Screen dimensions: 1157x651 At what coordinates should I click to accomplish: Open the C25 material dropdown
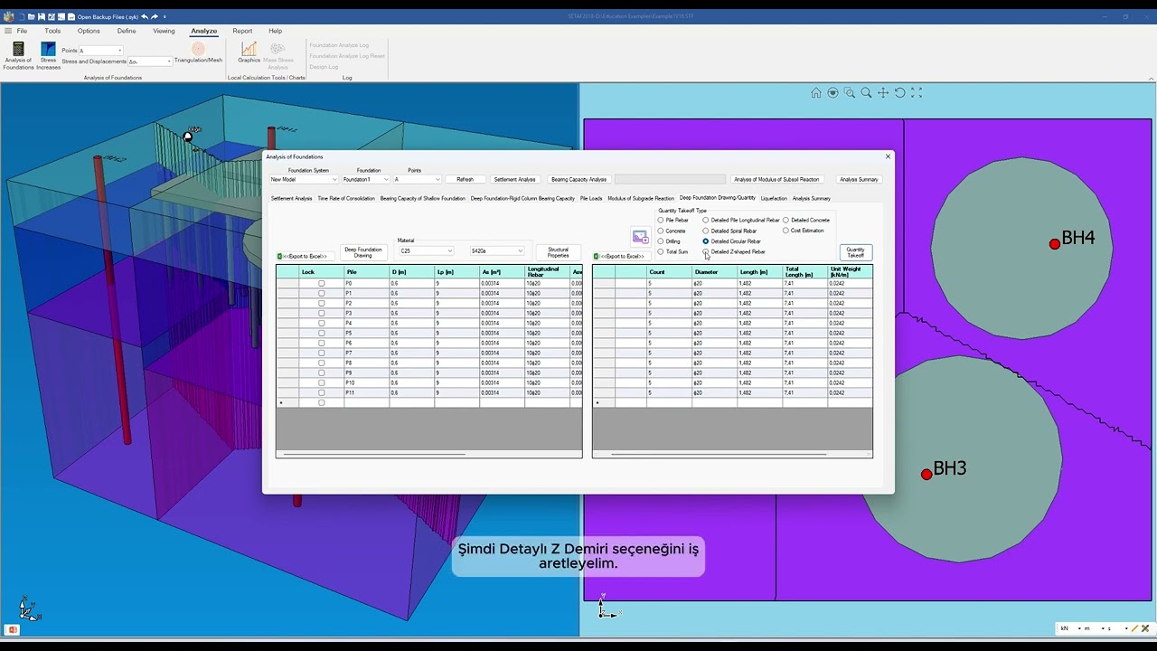coord(425,250)
